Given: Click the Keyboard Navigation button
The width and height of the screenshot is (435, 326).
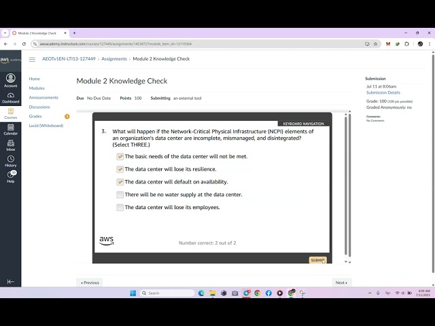Looking at the screenshot, I should tap(304, 124).
